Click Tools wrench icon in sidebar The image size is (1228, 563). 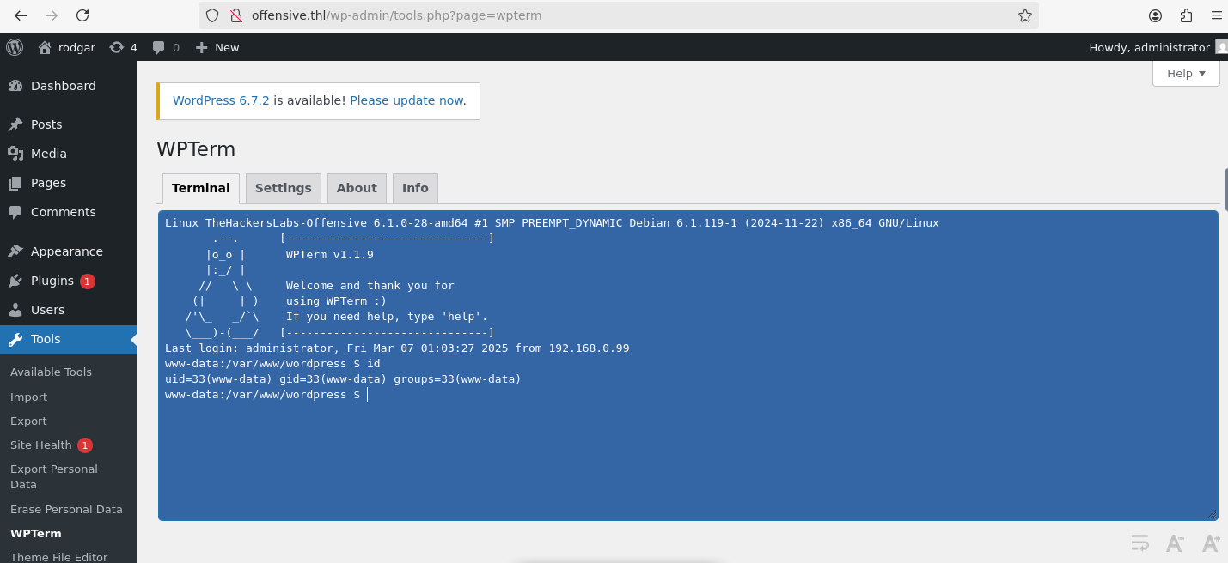click(x=15, y=339)
